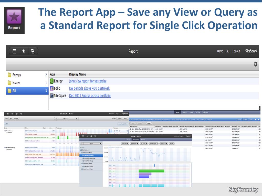The height and width of the screenshot is (196, 262).
Task: Click the windows stack icon in Energy demo toolbar
Action: click(x=95, y=136)
